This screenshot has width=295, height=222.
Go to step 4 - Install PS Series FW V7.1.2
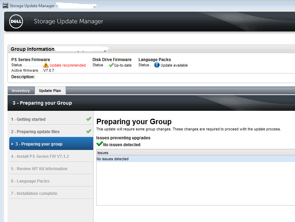[x=51, y=156]
